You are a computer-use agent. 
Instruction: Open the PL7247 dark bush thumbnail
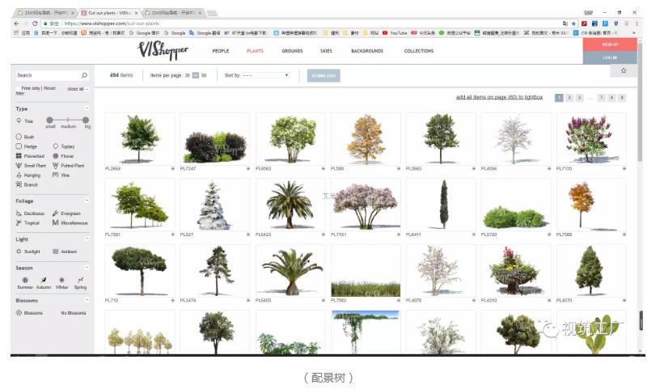click(x=215, y=139)
